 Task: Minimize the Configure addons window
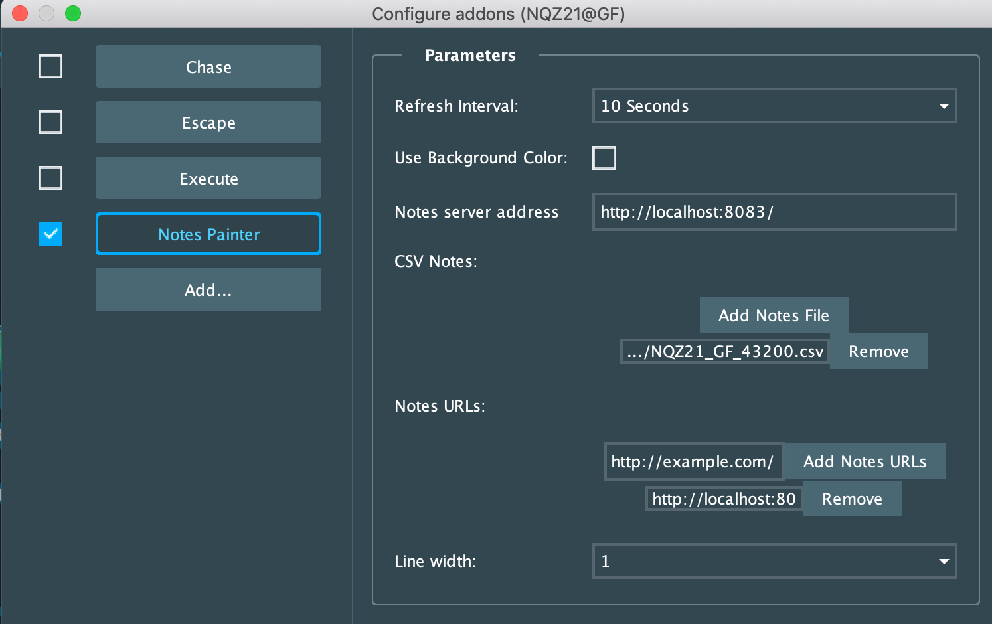tap(46, 13)
